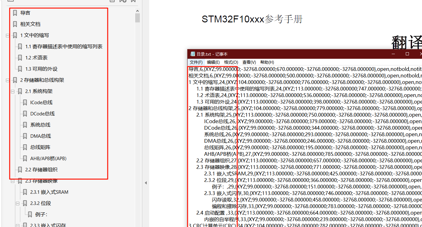Click the Notepad line starting ICode总线,26
The image size is (422, 227).
(x=313, y=121)
